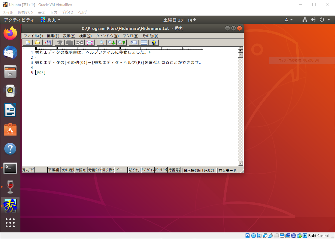Click the 日本語(Shift-JIS) encoding status field
The height and width of the screenshot is (239, 335).
[199, 170]
